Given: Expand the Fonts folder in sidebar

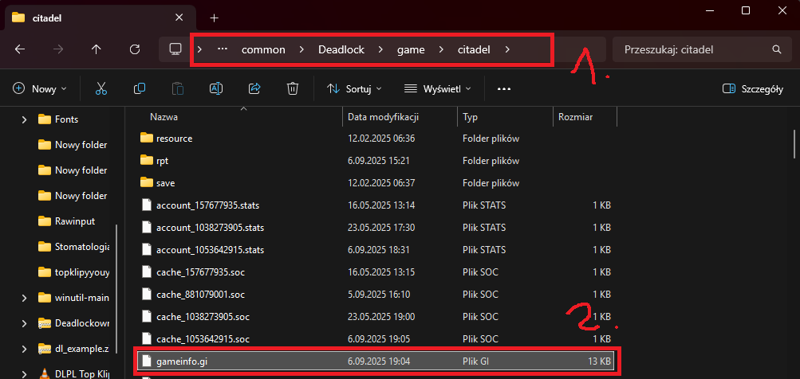Looking at the screenshot, I should coord(24,119).
